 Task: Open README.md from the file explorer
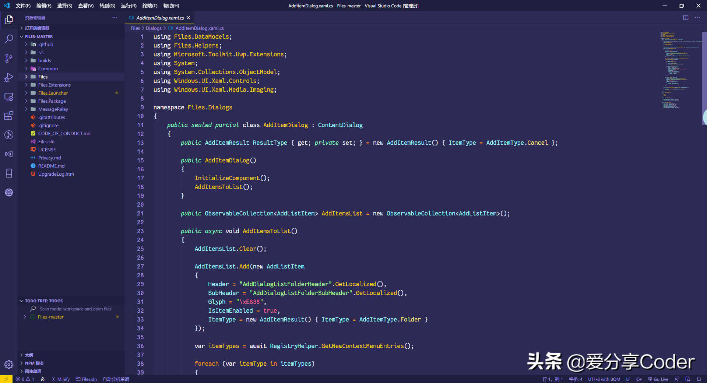pos(51,166)
